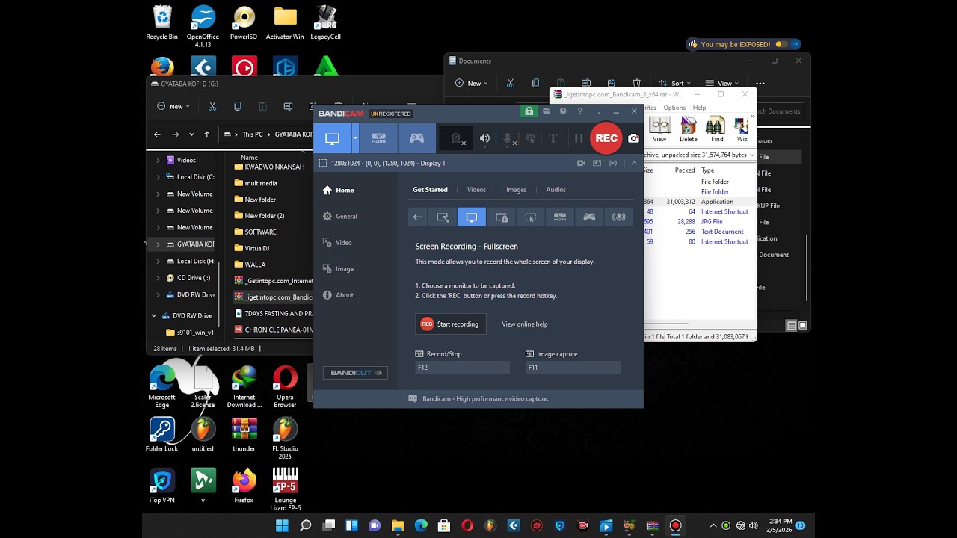Viewport: 957px width, 538px height.
Task: Toggle the text overlay 'T' icon
Action: point(553,138)
